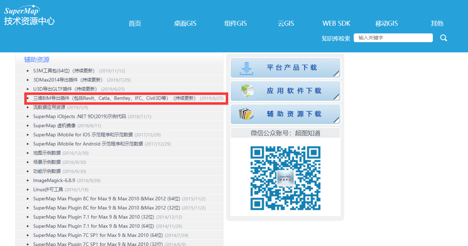Click the (2016/9/26) date text
This screenshot has height=246, width=468.
coord(89,180)
